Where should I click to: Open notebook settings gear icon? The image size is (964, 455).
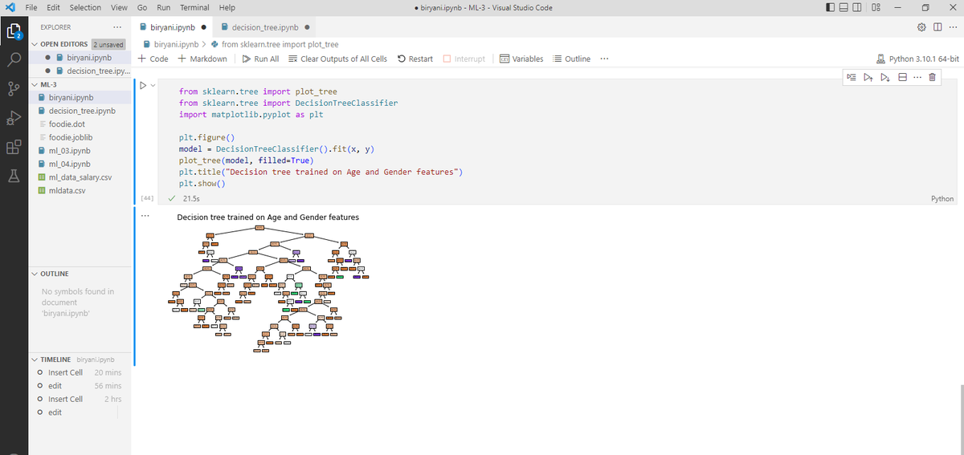pos(923,27)
